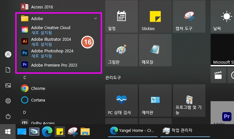Open Access 2016 from app list
Screen dimensions: 234x139
59,7
